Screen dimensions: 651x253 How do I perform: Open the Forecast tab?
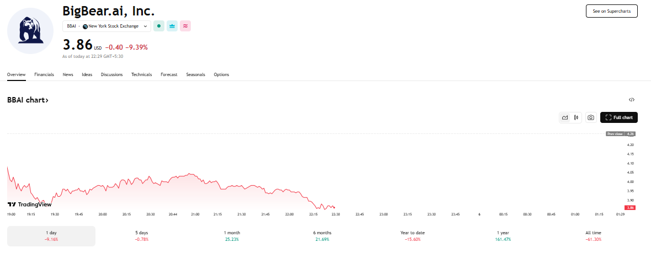click(169, 74)
